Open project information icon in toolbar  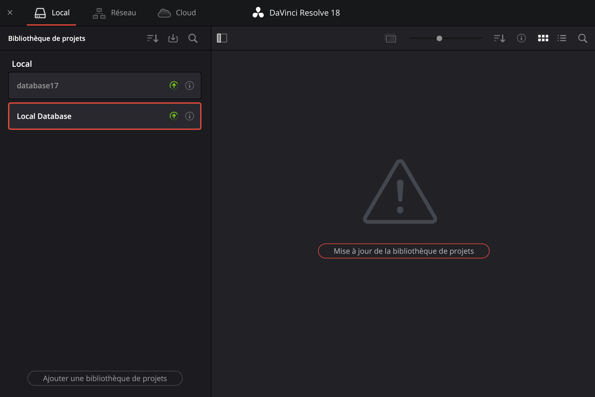[521, 38]
